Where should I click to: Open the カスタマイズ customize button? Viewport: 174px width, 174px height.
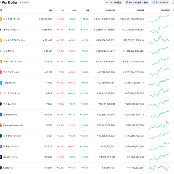(x=160, y=2)
